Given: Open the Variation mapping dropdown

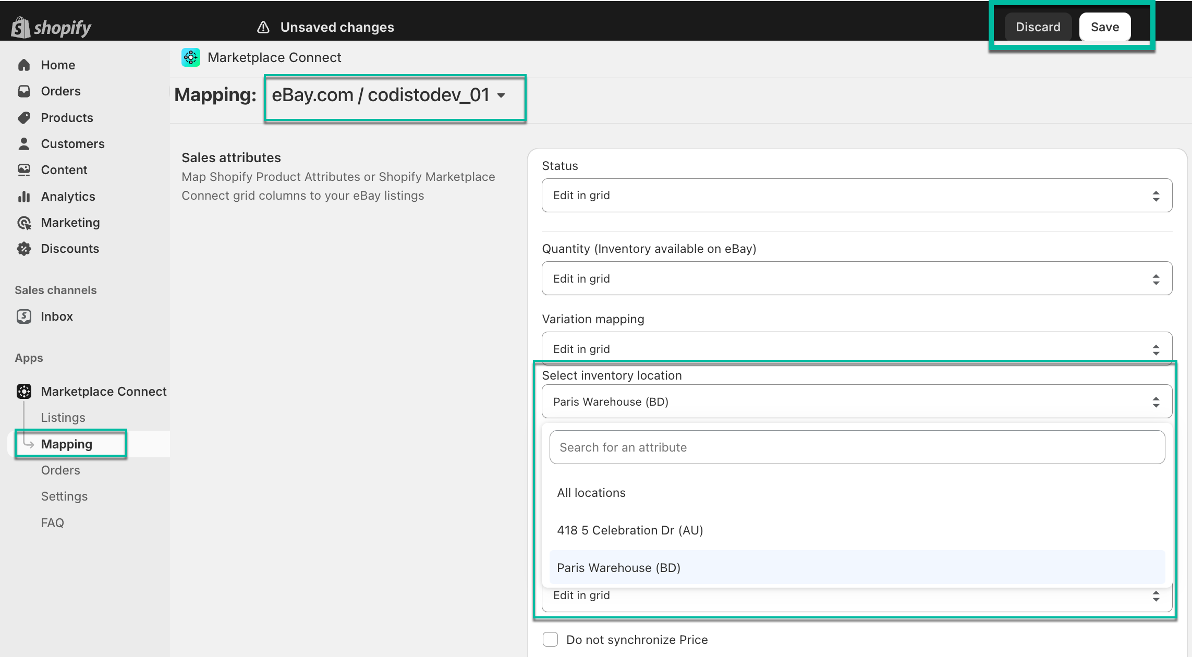Looking at the screenshot, I should tap(857, 348).
